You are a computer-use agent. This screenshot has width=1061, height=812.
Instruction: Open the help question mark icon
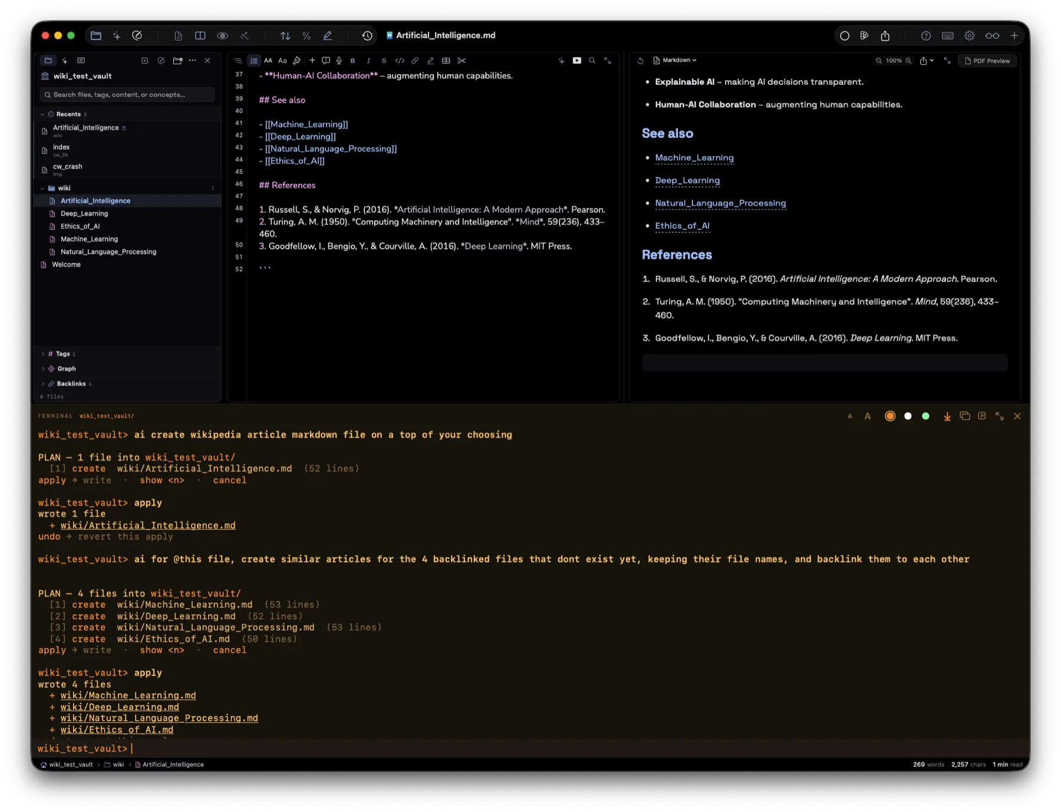(926, 36)
